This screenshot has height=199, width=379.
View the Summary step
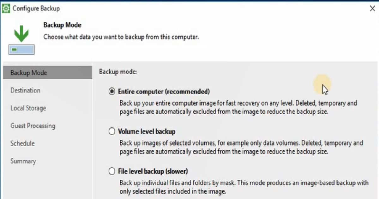point(23,161)
